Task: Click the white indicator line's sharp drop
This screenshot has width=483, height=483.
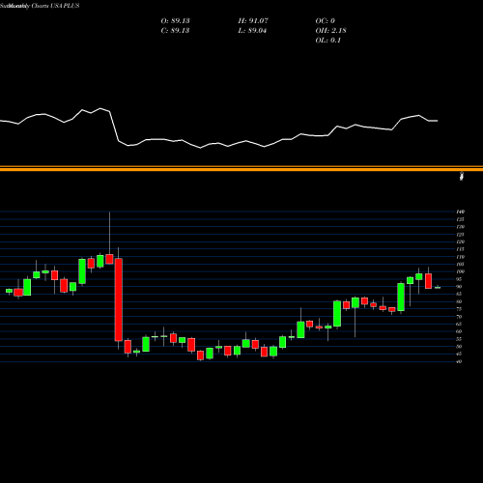Action: click(x=114, y=127)
